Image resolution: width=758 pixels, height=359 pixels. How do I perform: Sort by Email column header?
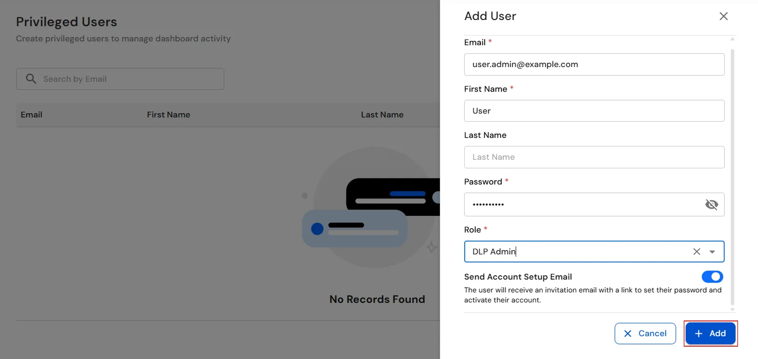pos(31,115)
